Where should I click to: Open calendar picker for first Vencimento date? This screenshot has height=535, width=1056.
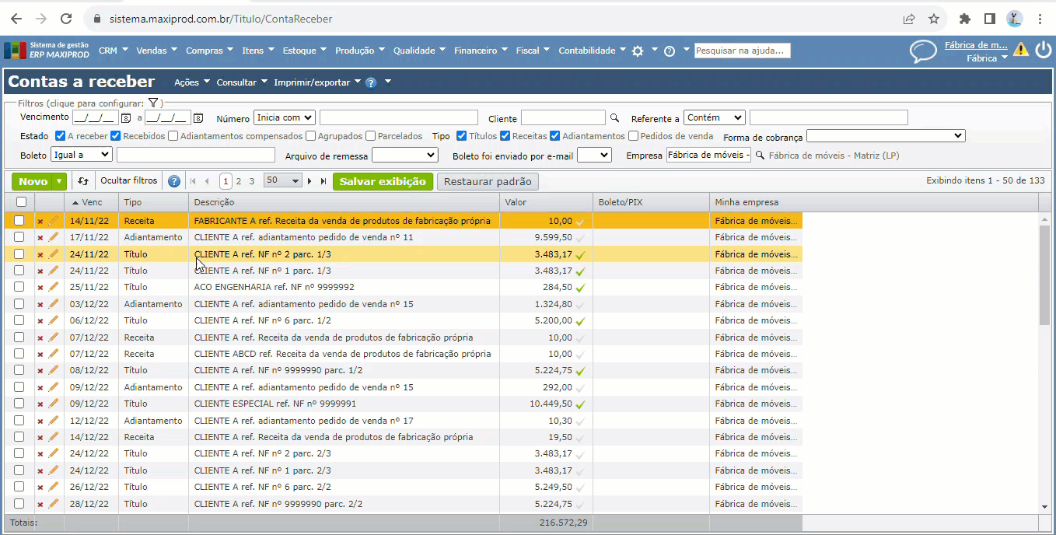(x=126, y=118)
